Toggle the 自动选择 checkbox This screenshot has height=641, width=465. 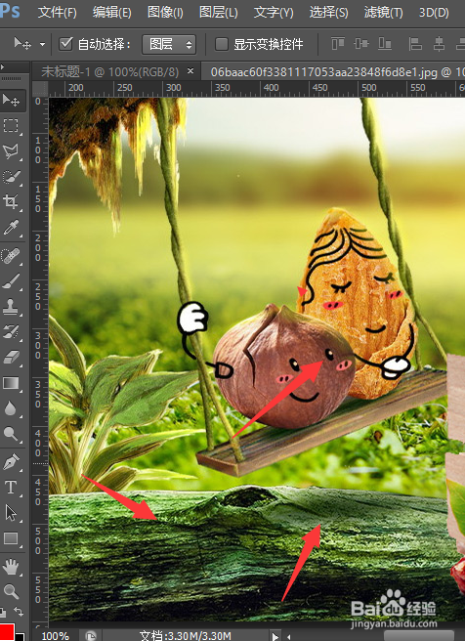click(65, 44)
